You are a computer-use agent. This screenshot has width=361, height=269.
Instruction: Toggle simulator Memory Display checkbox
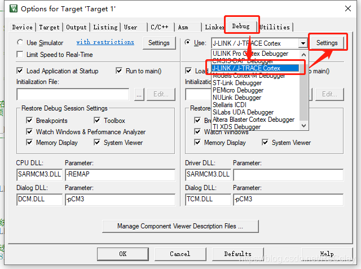29,143
